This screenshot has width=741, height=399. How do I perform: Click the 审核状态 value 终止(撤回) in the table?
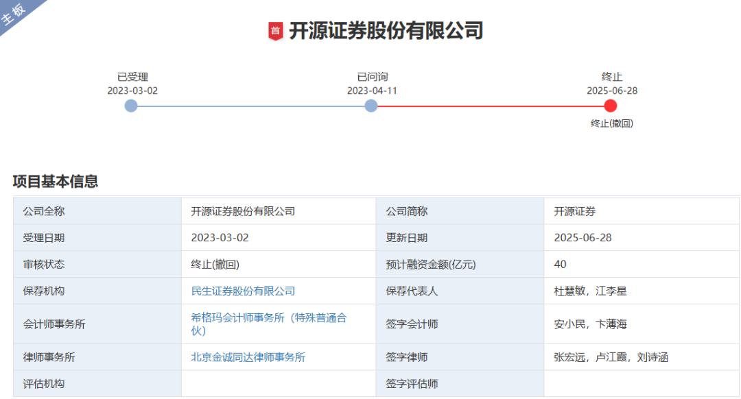point(215,265)
